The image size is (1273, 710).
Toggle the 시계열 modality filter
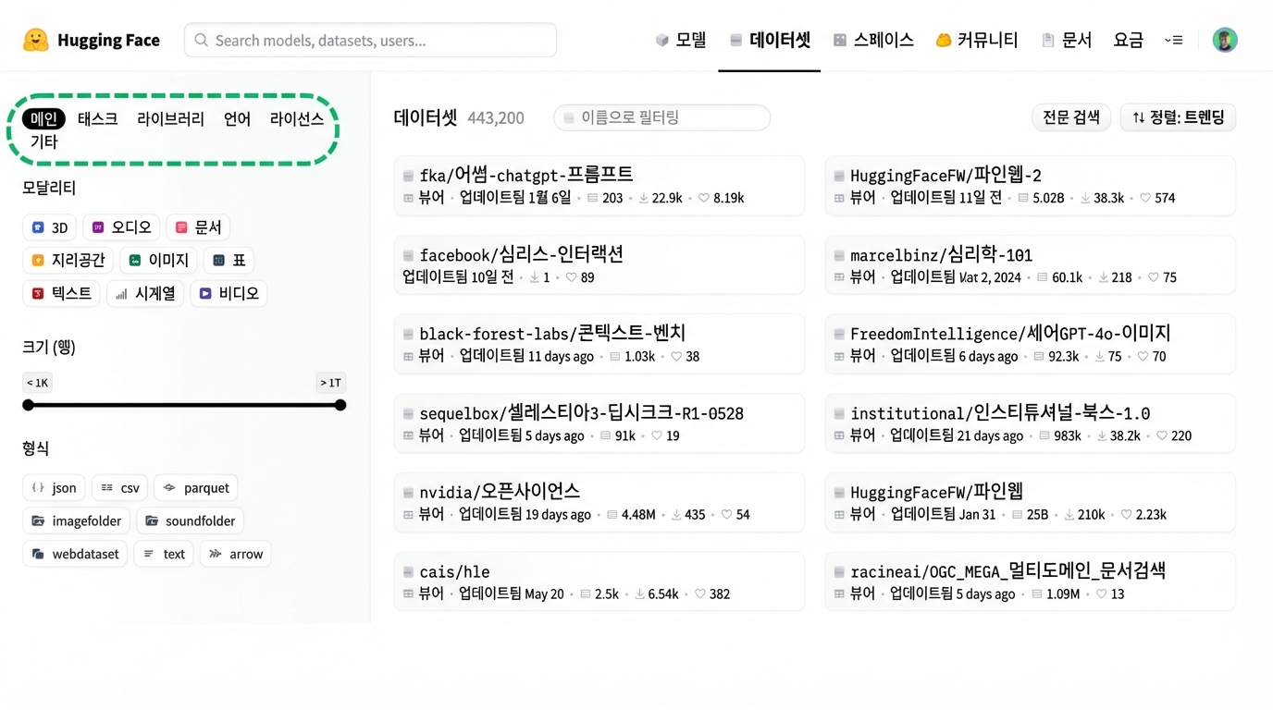(145, 293)
